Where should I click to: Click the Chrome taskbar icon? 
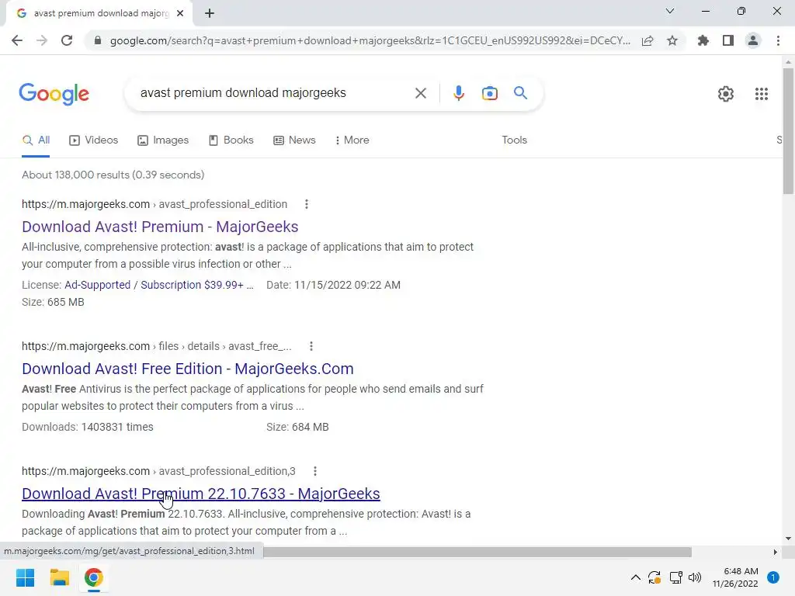point(93,577)
